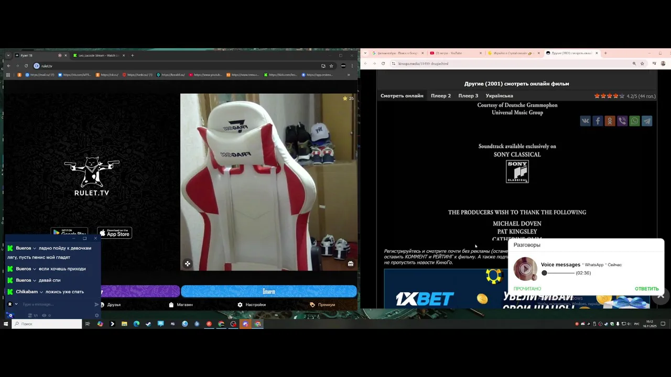Open Премиум tag on Rulet.tv
671x377 pixels.
point(322,305)
